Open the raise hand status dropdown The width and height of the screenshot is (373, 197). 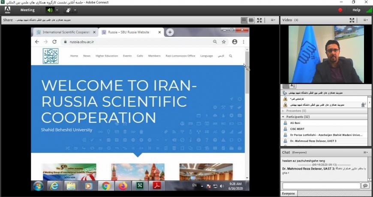(75, 10)
